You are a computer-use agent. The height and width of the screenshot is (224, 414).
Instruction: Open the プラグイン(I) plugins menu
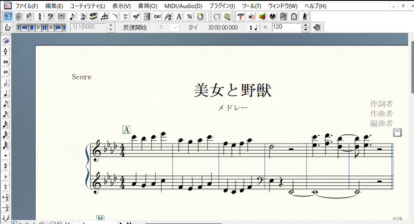tap(222, 6)
